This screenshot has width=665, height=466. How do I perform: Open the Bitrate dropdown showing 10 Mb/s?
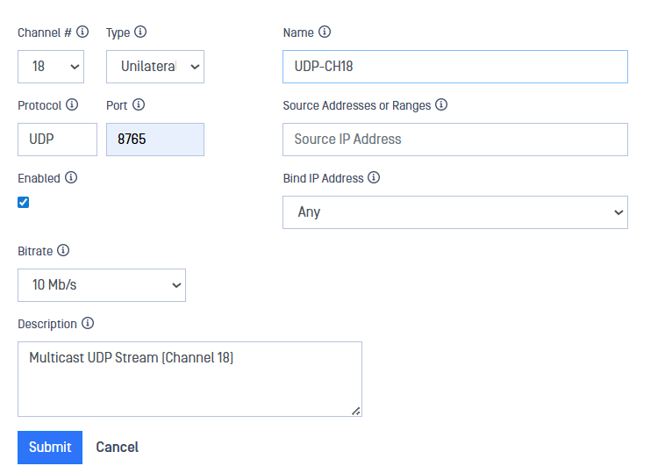[102, 285]
